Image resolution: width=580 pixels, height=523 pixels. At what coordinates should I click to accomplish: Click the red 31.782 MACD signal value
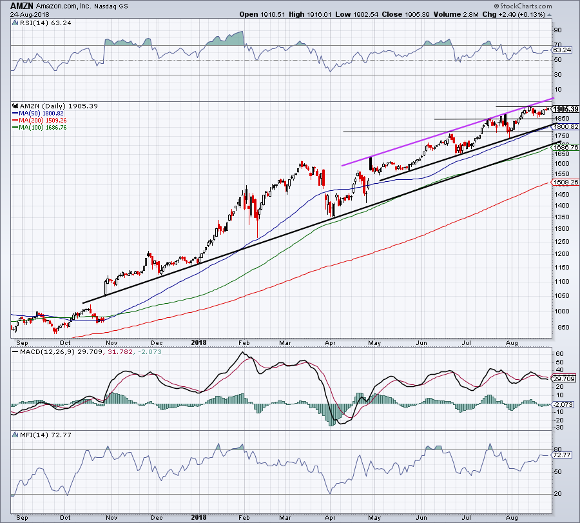pyautogui.click(x=120, y=351)
